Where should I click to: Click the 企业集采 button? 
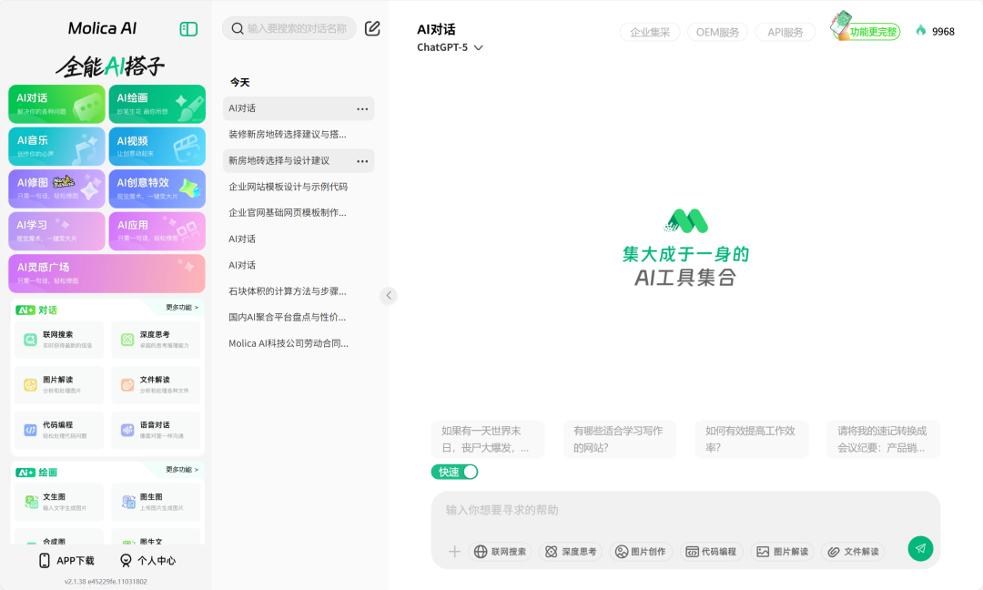tap(650, 32)
